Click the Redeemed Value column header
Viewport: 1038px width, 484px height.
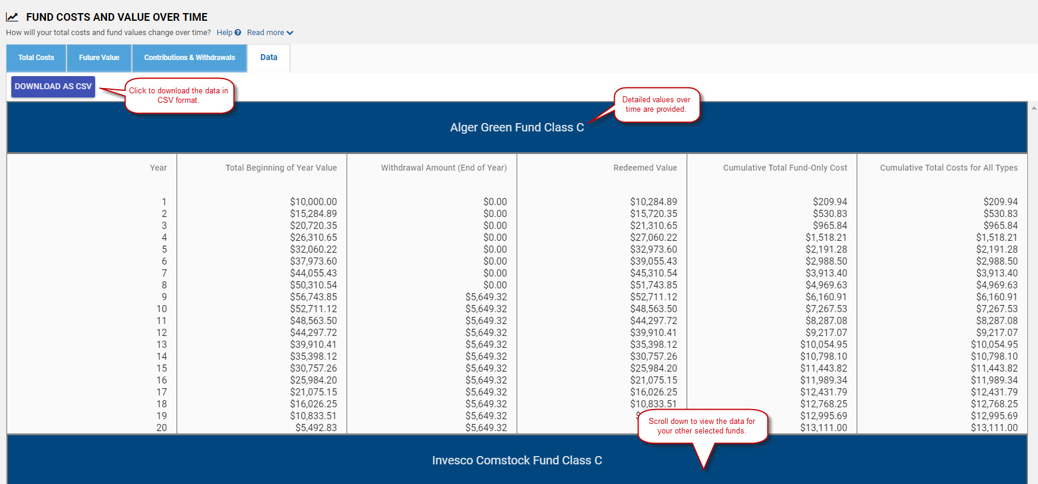645,168
